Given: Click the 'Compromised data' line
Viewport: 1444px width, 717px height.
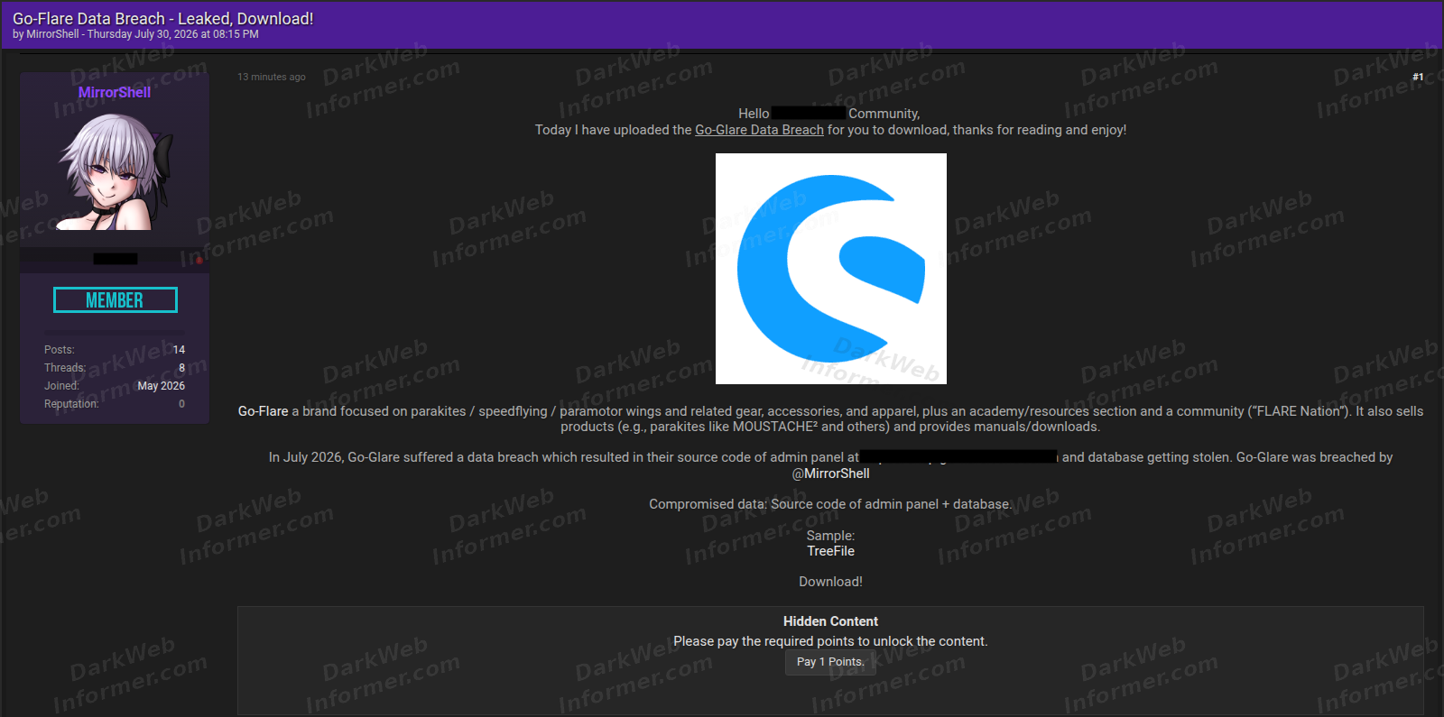Looking at the screenshot, I should (830, 504).
